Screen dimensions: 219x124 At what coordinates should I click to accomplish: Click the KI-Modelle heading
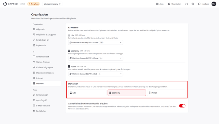[73, 28]
